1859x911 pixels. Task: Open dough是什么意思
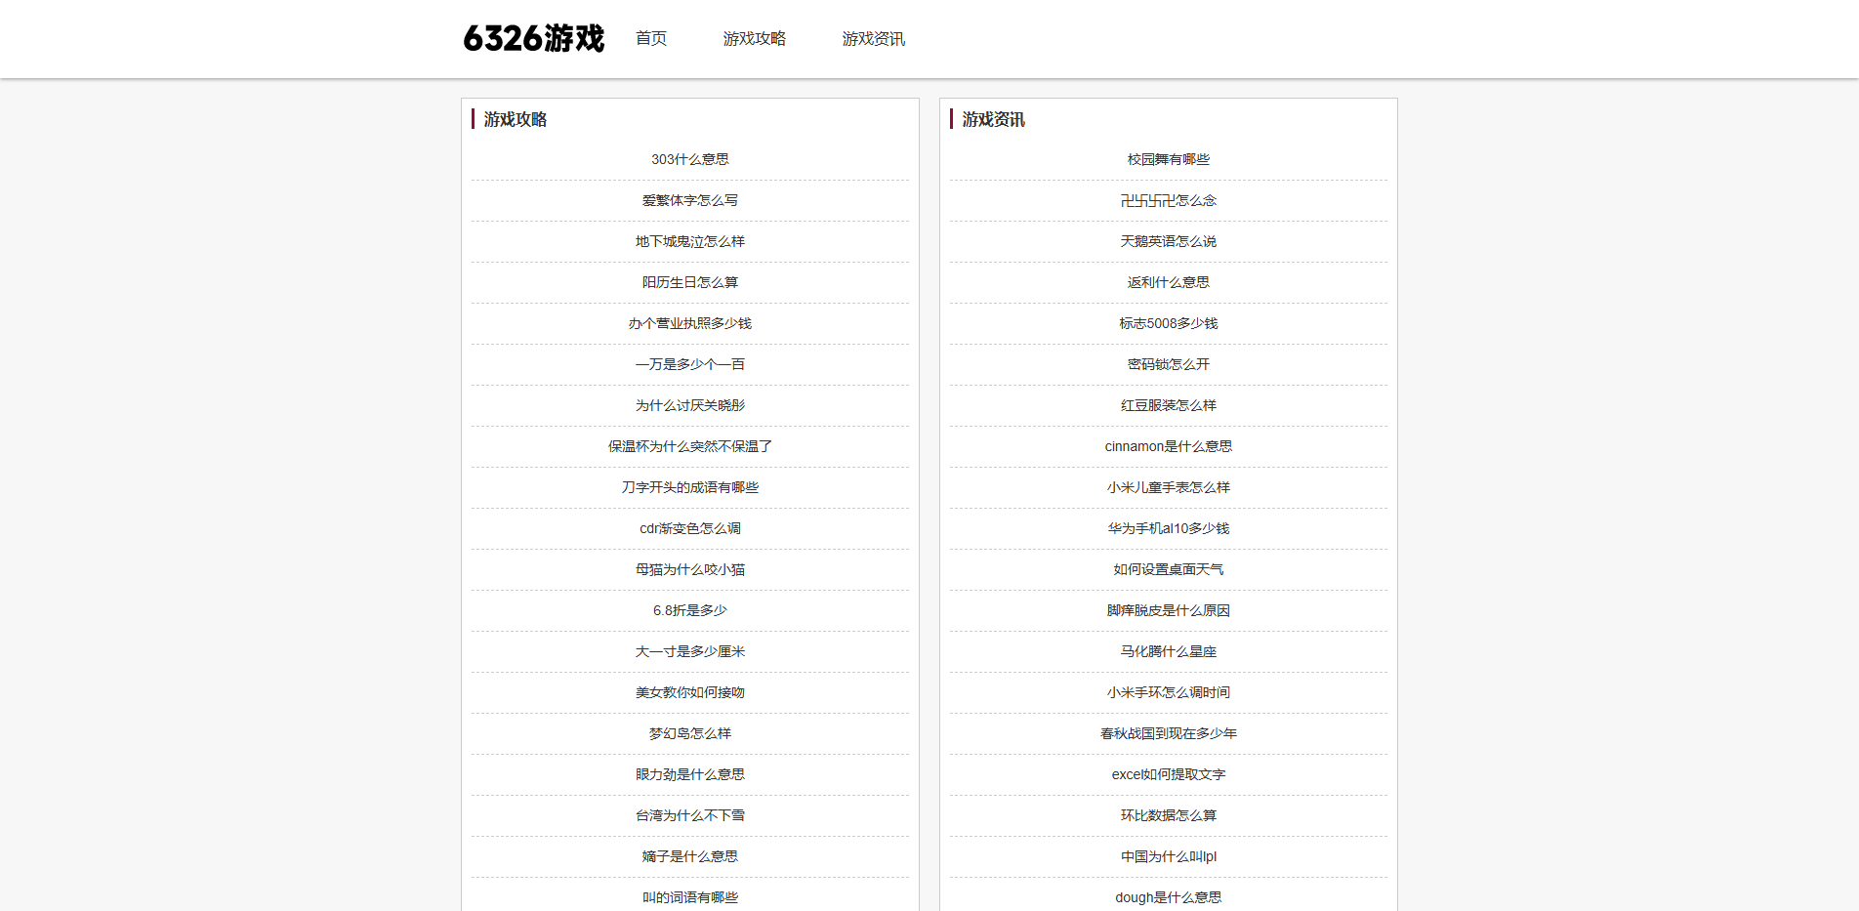pos(1168,896)
